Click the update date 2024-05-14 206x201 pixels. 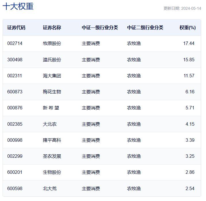(x=191, y=8)
